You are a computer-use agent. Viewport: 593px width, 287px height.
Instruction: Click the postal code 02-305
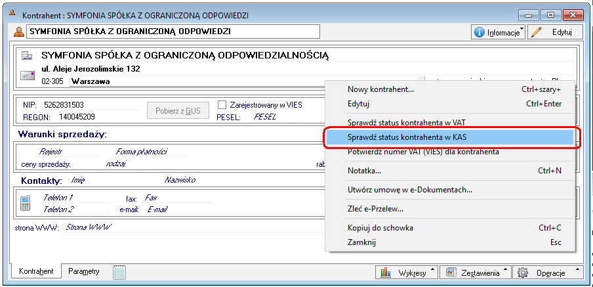pos(51,81)
